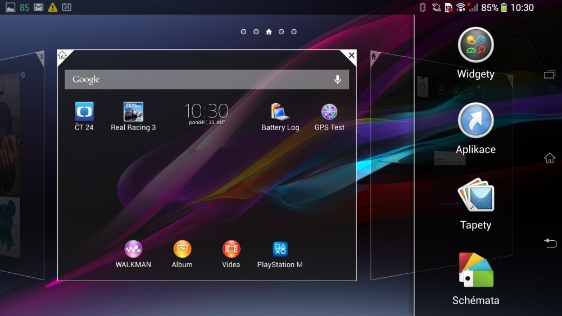Tap the calendar 31 notification icon
This screenshot has width=562, height=316.
(x=67, y=7)
